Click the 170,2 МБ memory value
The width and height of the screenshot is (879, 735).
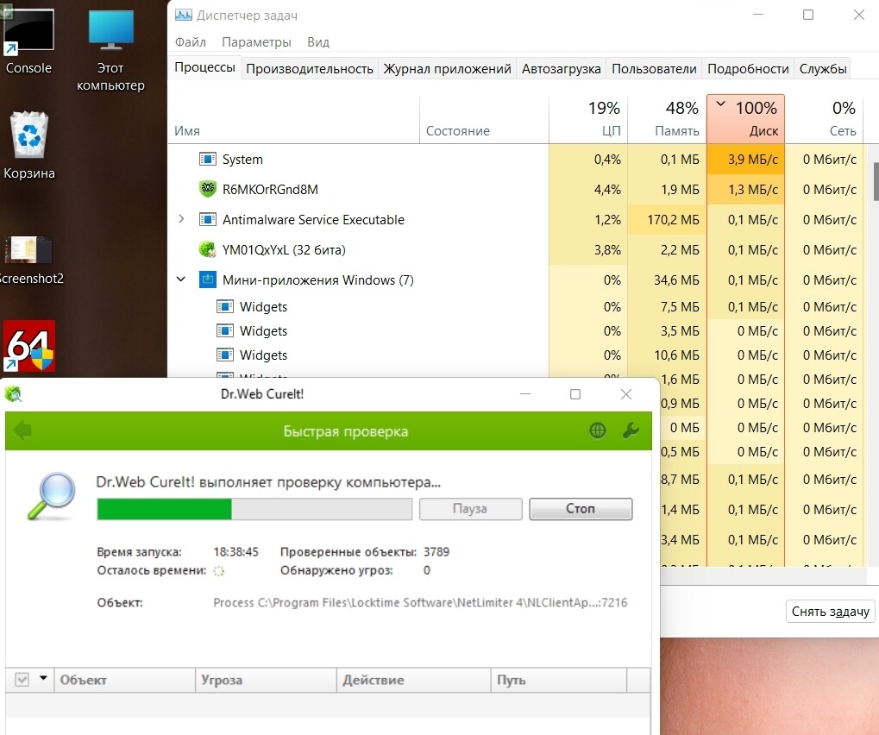(673, 219)
